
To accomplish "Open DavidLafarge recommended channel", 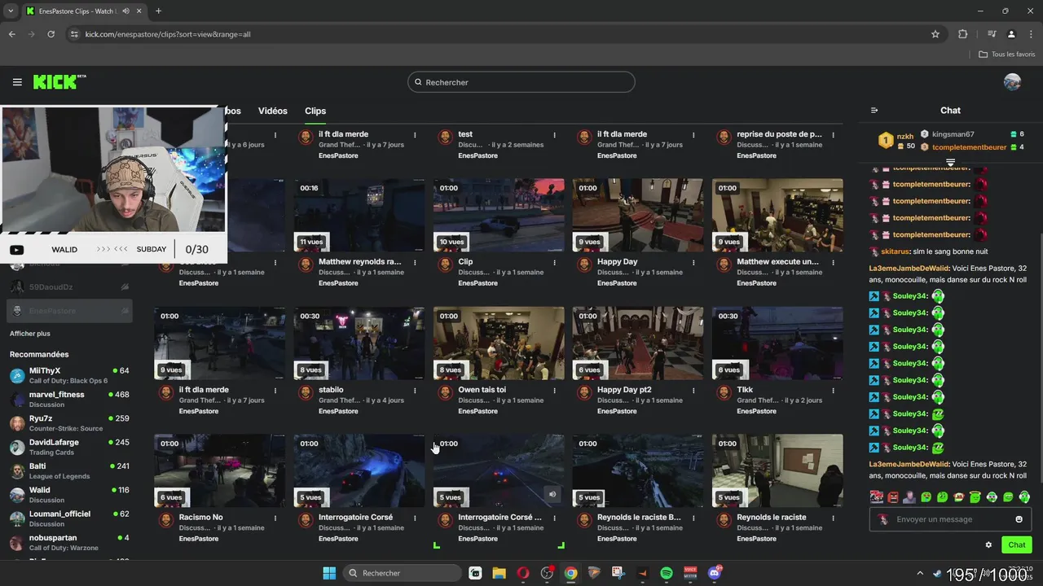I will 69,447.
